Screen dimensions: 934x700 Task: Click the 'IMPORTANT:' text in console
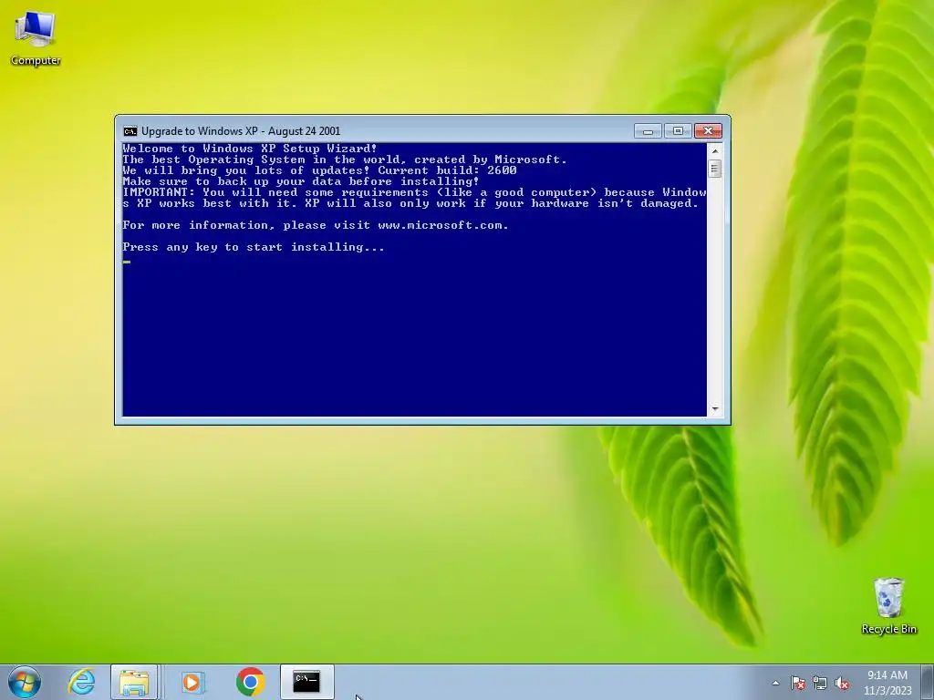159,192
